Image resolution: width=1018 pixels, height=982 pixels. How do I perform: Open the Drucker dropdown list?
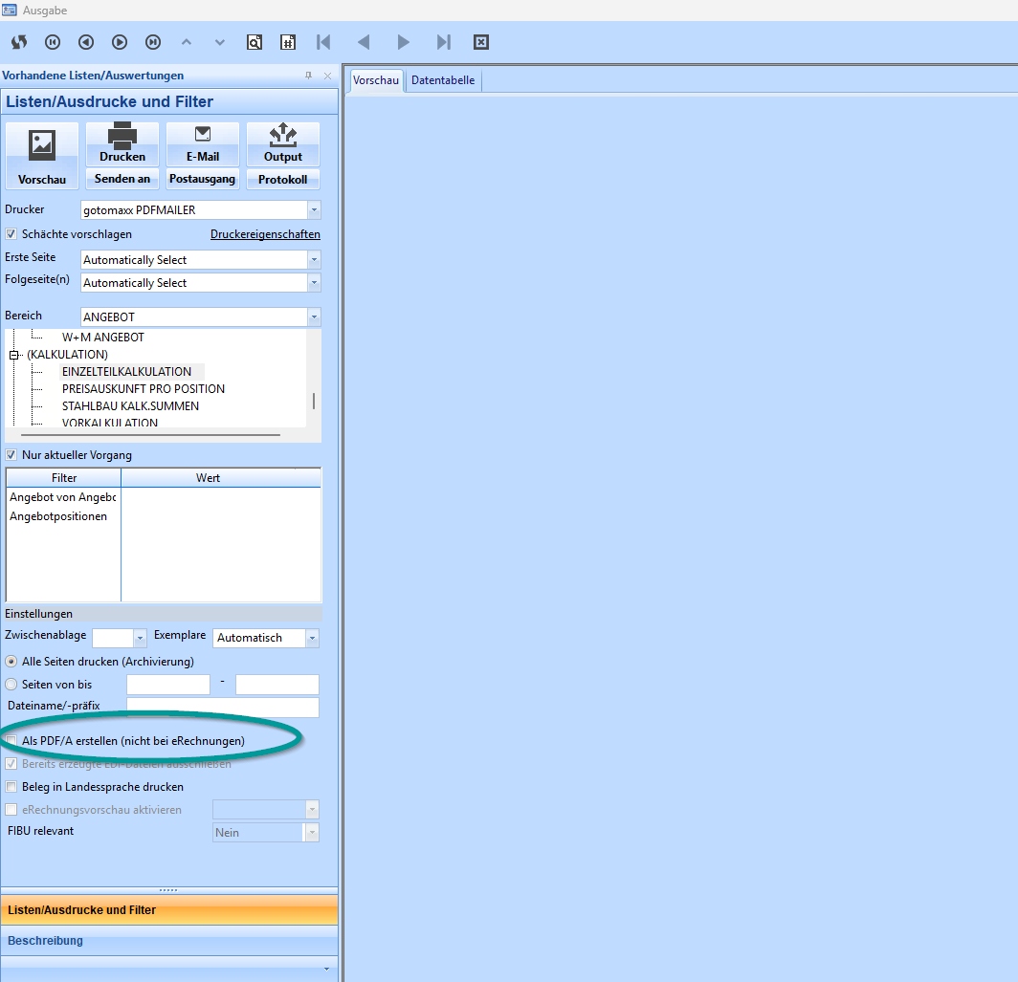click(314, 210)
